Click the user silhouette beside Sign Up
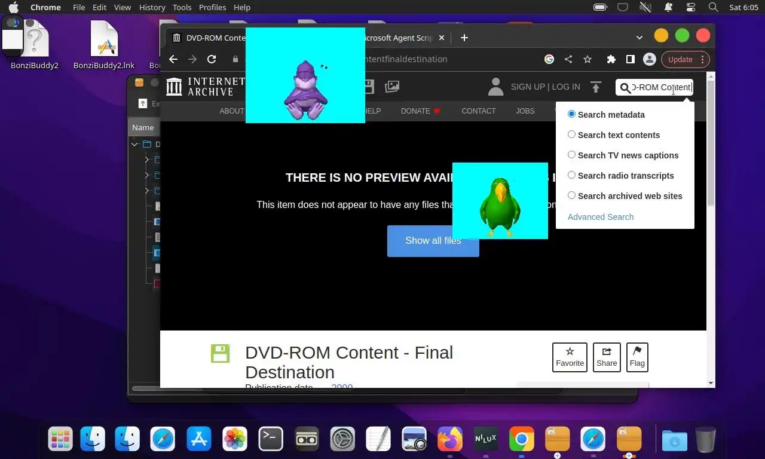765x459 pixels. pos(495,87)
